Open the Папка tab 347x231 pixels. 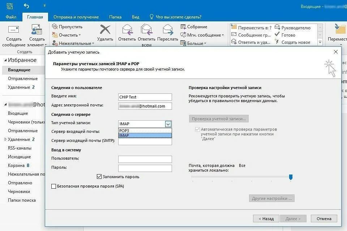pyautogui.click(x=115, y=17)
